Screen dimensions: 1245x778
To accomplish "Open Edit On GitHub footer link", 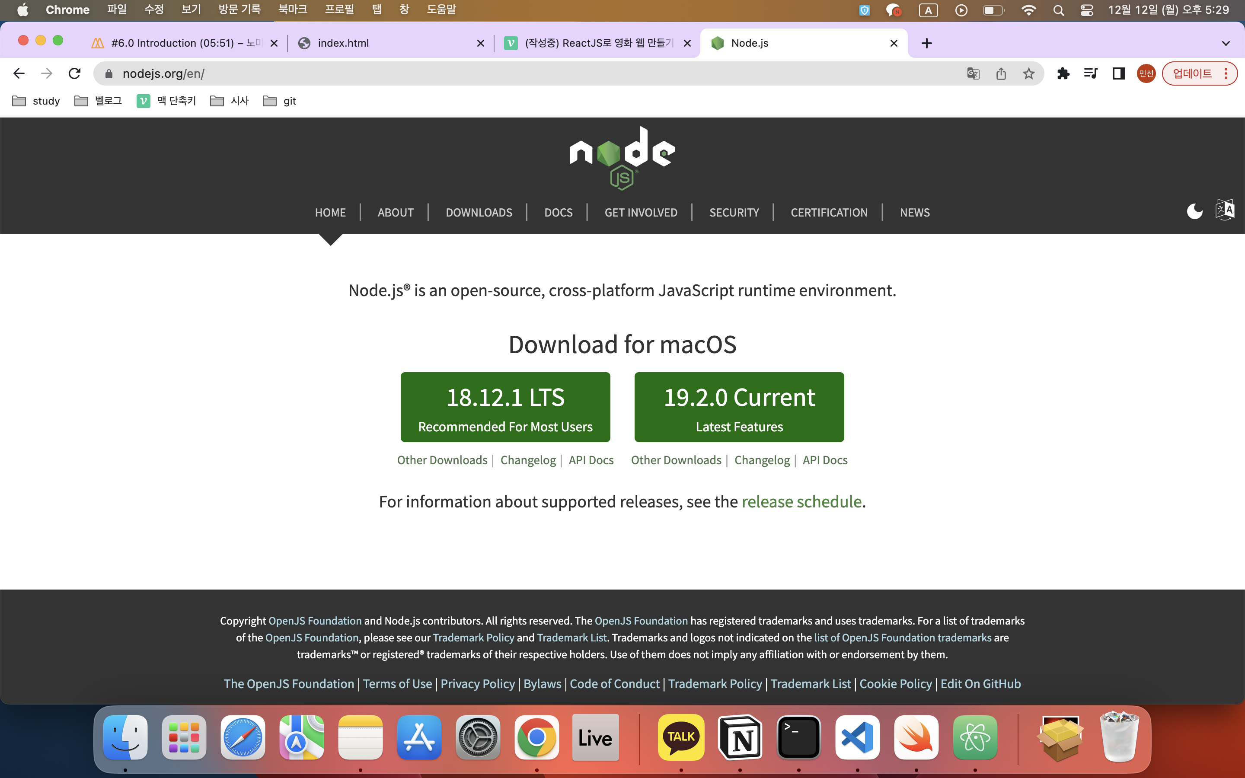I will point(980,684).
